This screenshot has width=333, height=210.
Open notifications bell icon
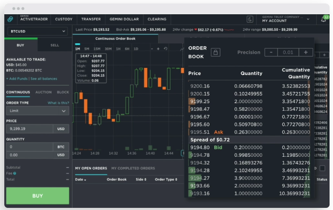pyautogui.click(x=324, y=19)
